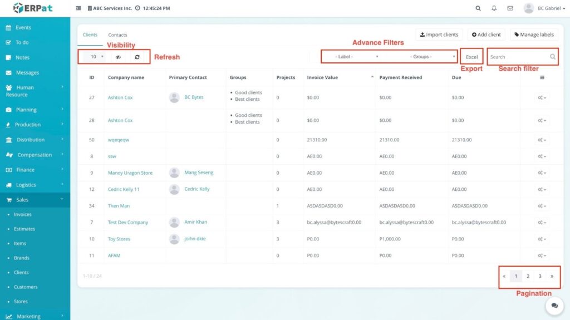Go to pagination page 2
This screenshot has height=320, width=570.
pyautogui.click(x=528, y=276)
